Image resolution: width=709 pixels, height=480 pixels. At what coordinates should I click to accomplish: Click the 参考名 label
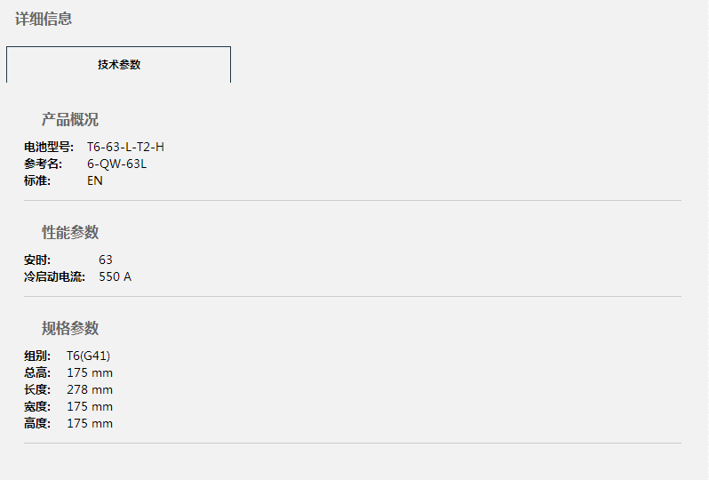43,164
